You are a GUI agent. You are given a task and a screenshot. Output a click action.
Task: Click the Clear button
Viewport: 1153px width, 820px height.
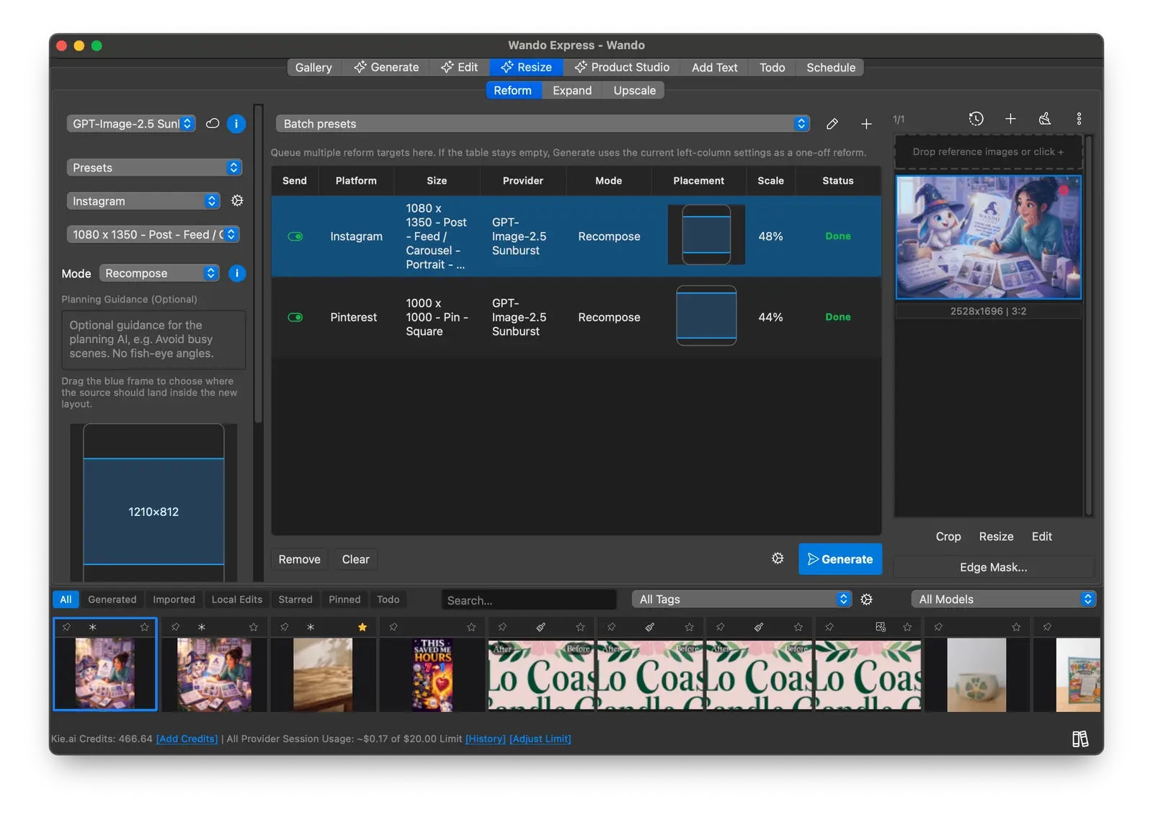(355, 559)
